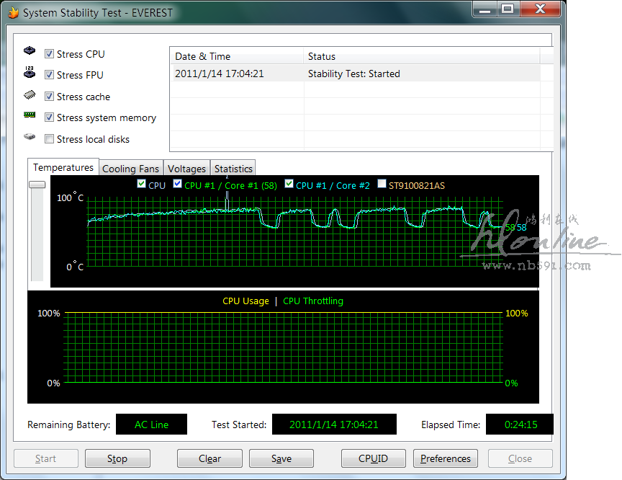Screen dimensions: 622x480
Task: Show the ST9100821AS disk temperature line
Action: (x=382, y=184)
